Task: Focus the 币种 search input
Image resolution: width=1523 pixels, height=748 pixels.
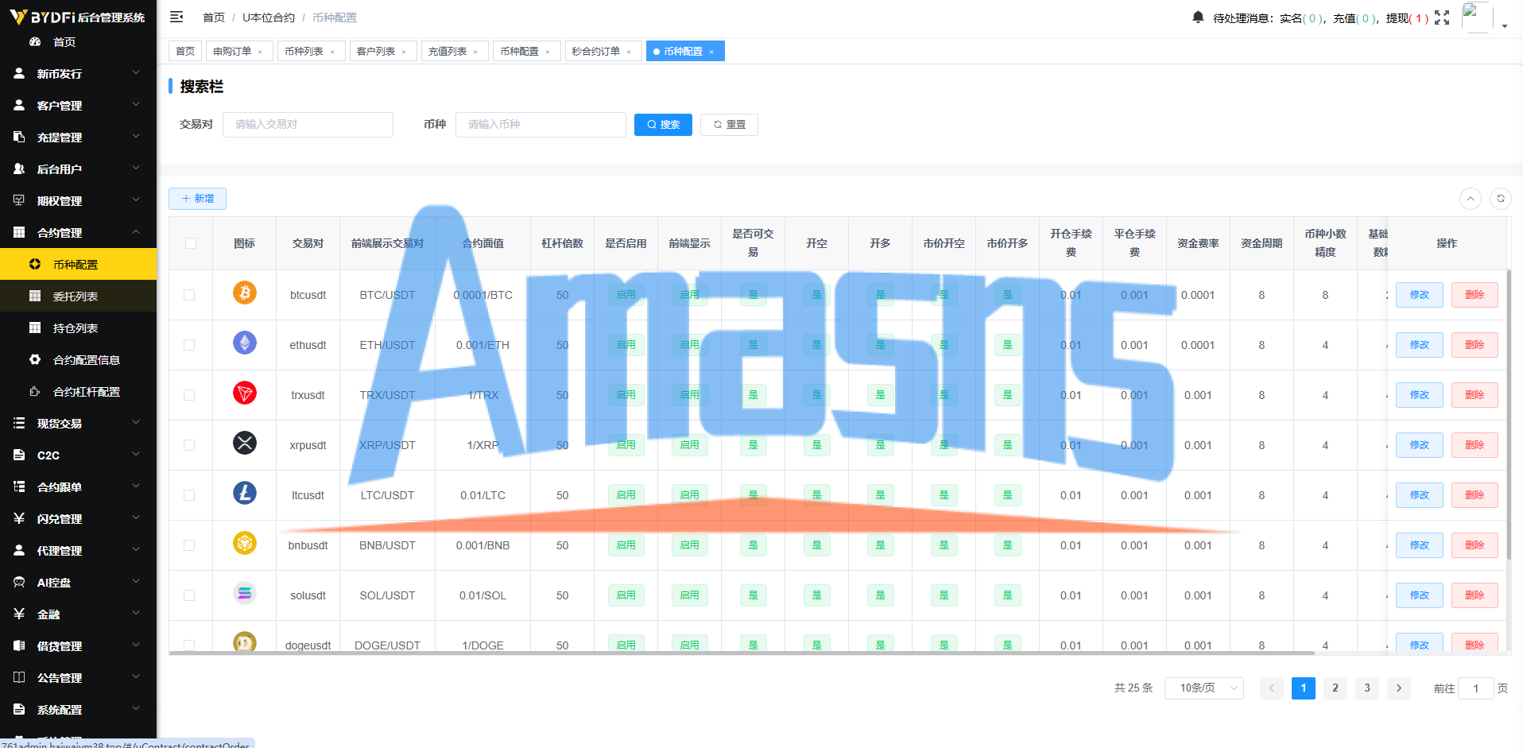Action: [541, 125]
